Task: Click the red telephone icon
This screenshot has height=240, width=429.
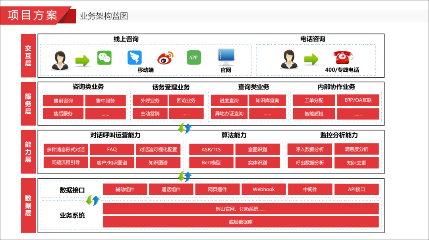Action: pyautogui.click(x=343, y=57)
